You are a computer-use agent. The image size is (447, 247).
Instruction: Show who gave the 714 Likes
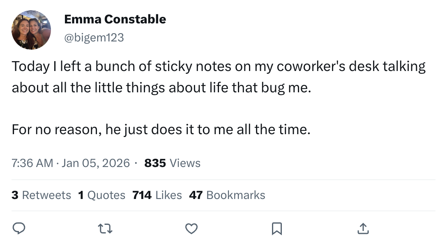coord(157,195)
